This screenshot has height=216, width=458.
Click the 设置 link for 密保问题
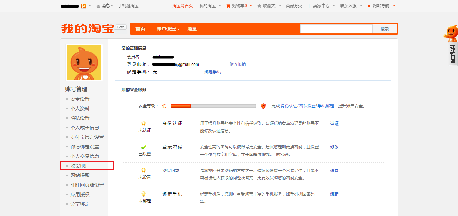tap(334, 171)
